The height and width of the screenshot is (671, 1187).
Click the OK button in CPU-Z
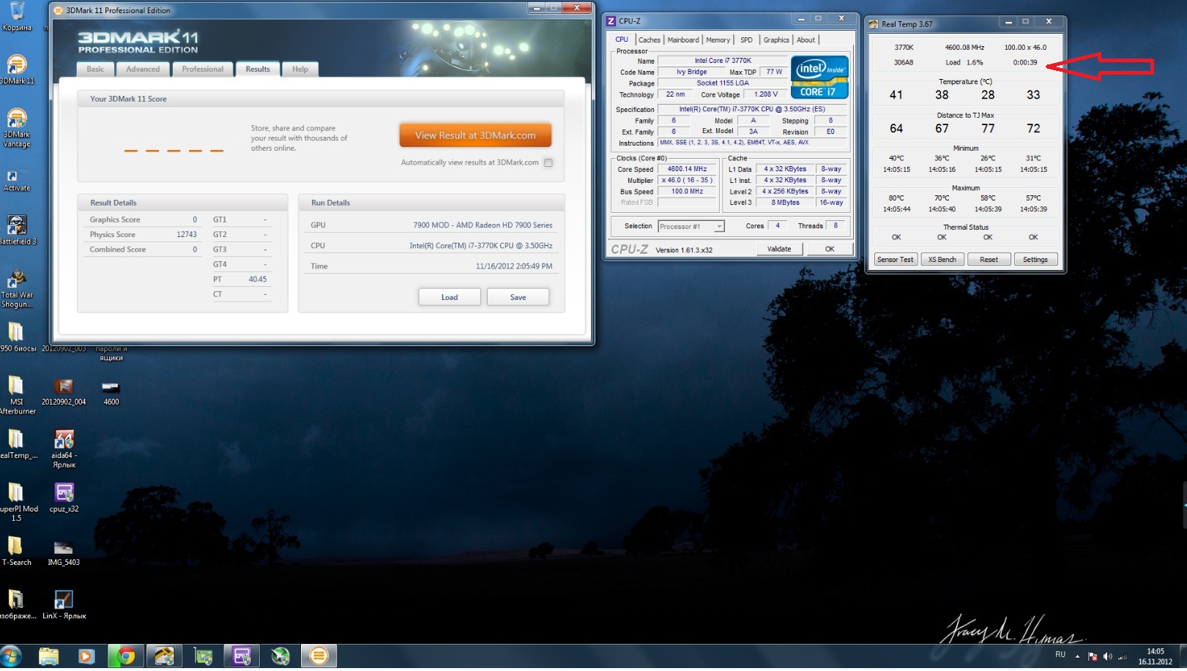coord(830,249)
